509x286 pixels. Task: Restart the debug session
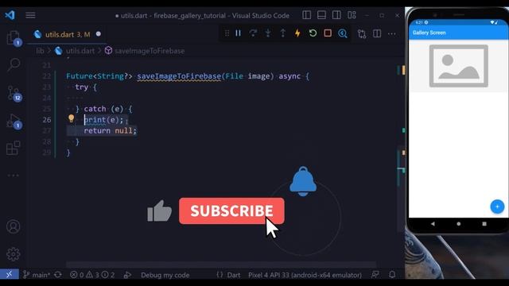313,33
